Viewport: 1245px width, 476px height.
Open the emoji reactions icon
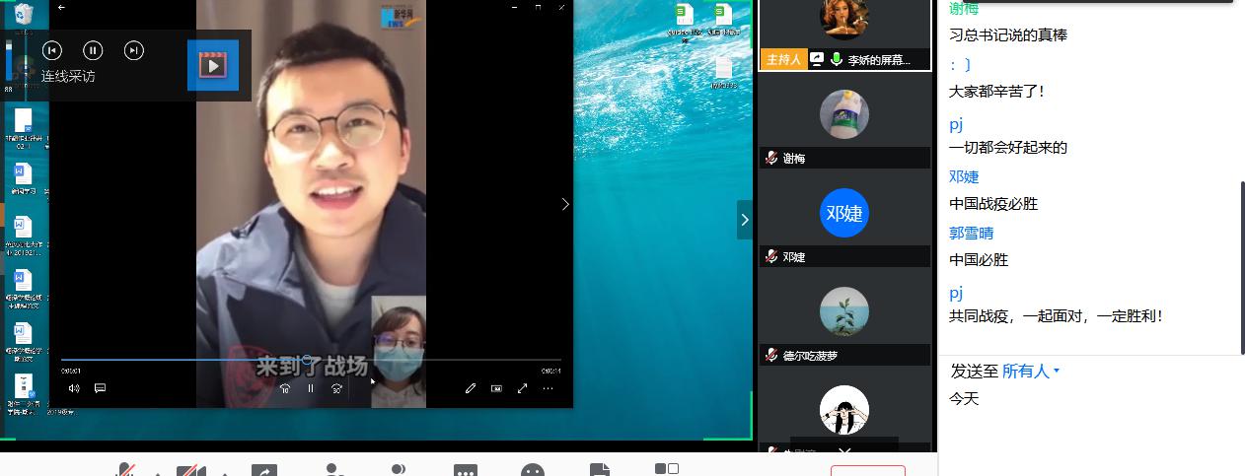pyautogui.click(x=533, y=470)
